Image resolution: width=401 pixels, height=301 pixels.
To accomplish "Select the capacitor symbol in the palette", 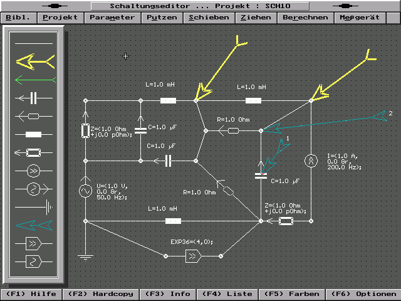I will click(x=34, y=97).
